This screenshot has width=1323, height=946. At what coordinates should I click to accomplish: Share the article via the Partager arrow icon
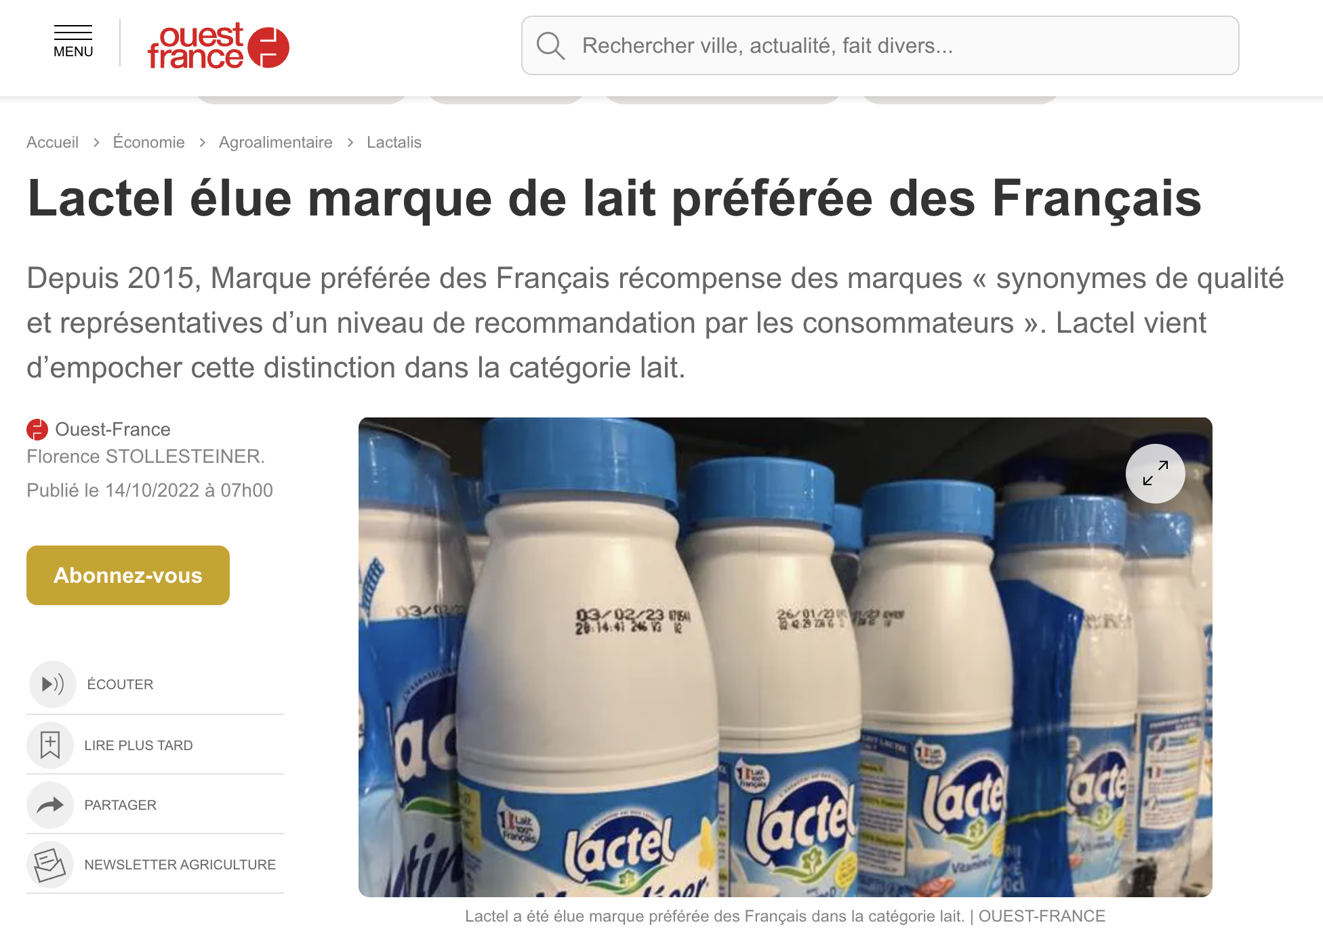tap(49, 804)
